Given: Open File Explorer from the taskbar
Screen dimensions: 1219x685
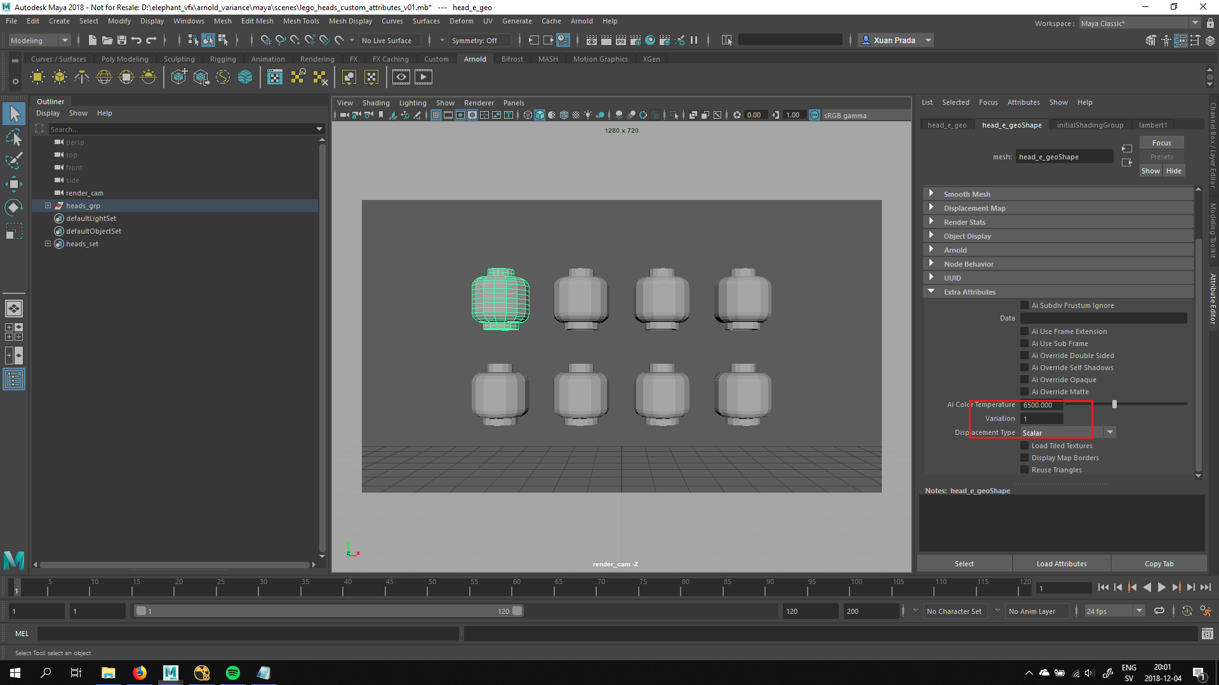Looking at the screenshot, I should (x=109, y=673).
